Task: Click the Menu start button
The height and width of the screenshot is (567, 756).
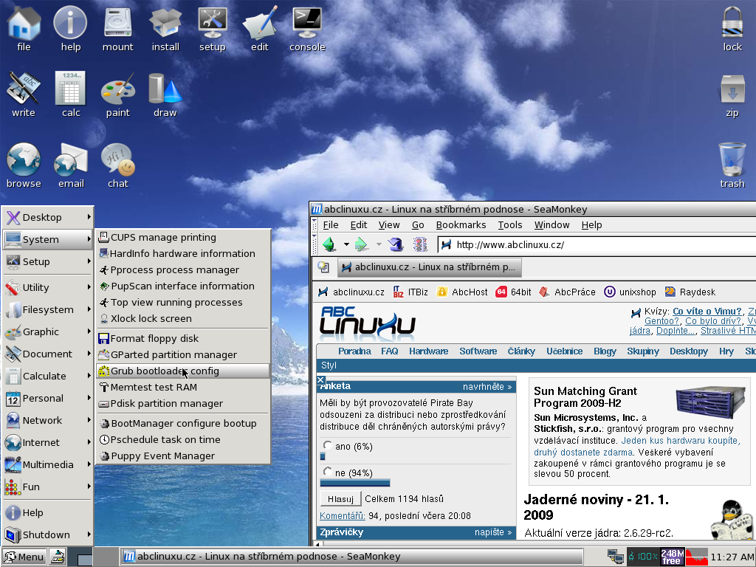Action: click(x=24, y=557)
